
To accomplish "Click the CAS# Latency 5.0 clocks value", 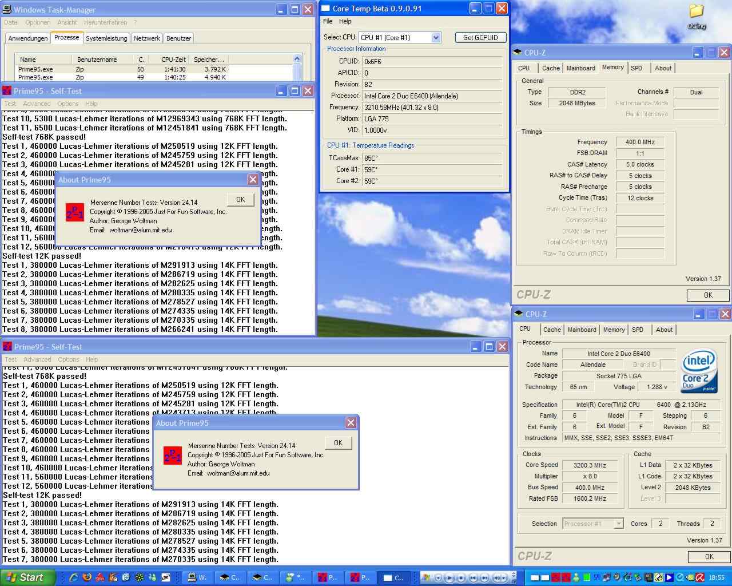I will (640, 164).
